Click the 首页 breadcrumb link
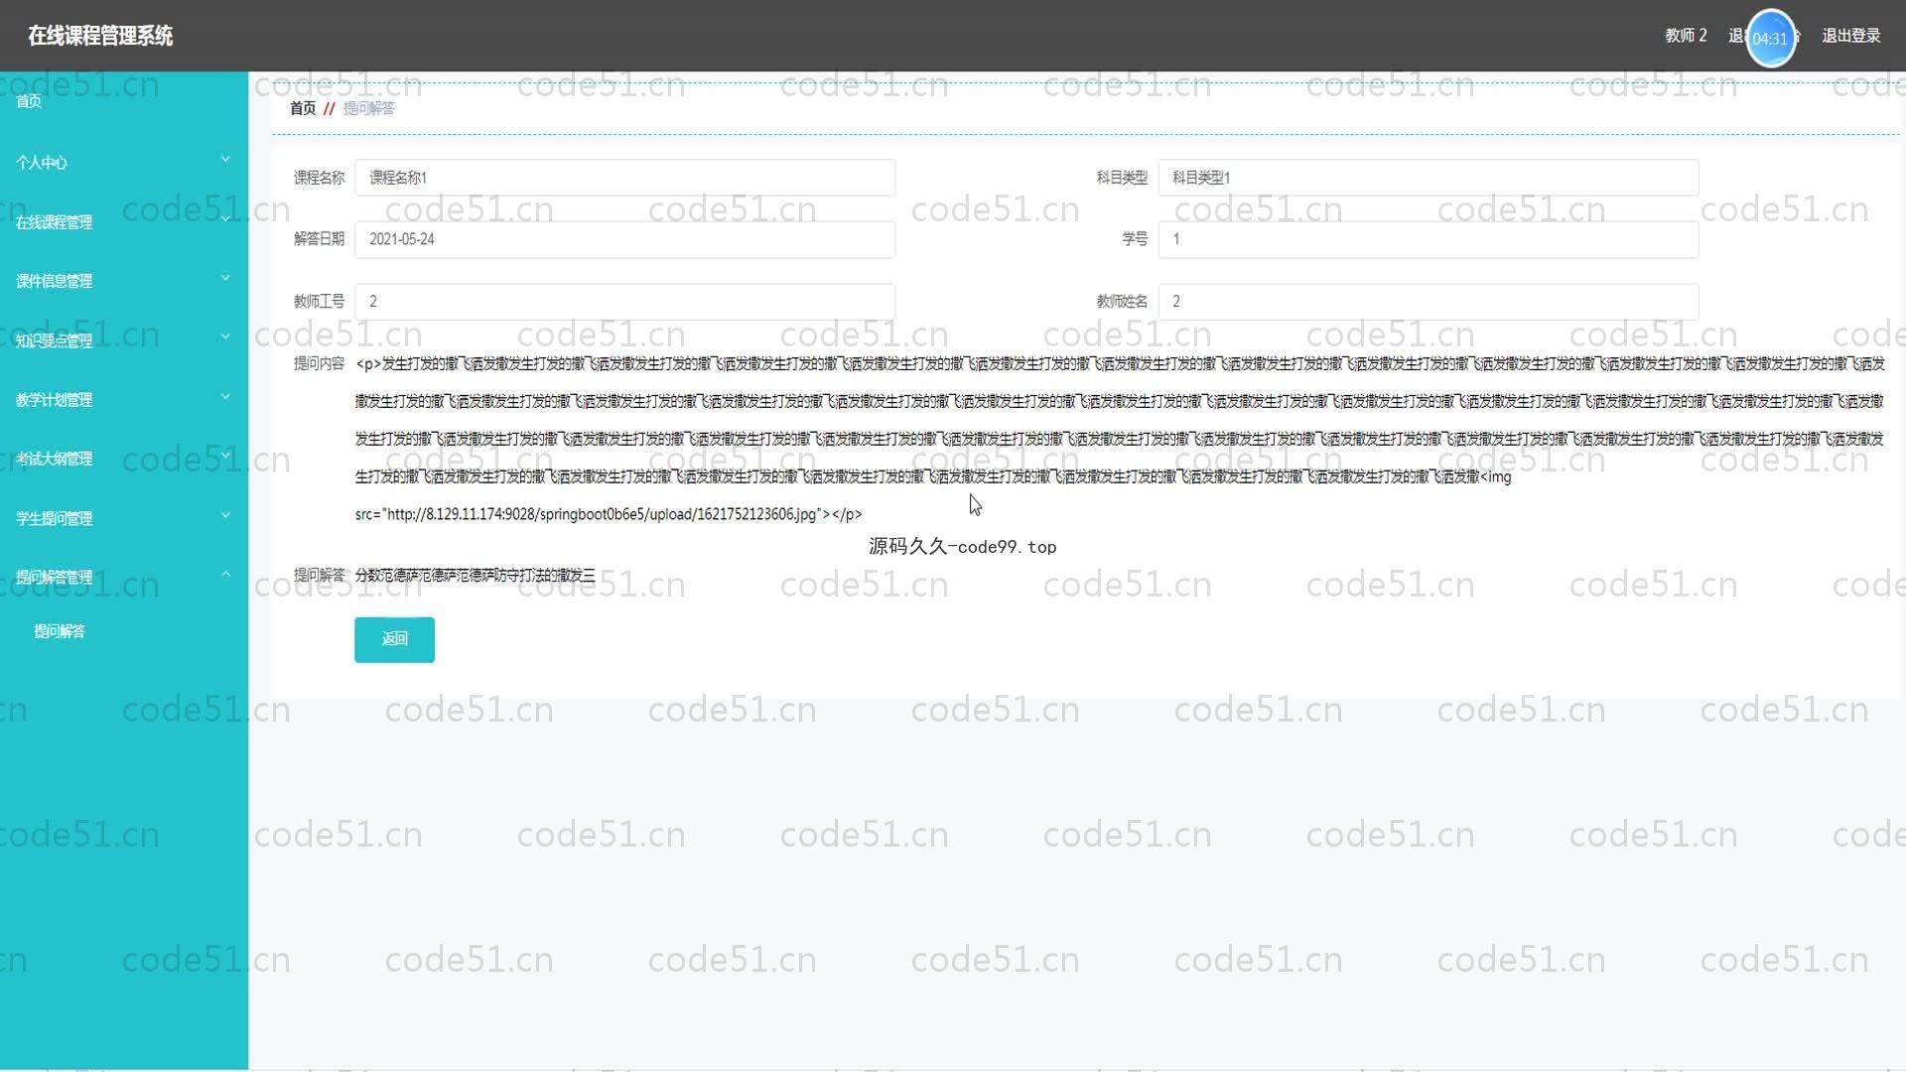 (x=303, y=108)
